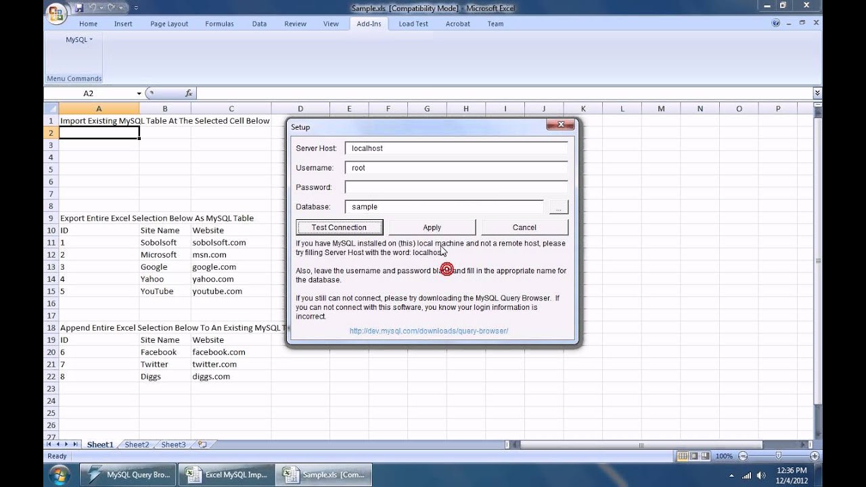This screenshot has width=866, height=487.
Task: Open the Office Button menu
Action: pos(58,12)
